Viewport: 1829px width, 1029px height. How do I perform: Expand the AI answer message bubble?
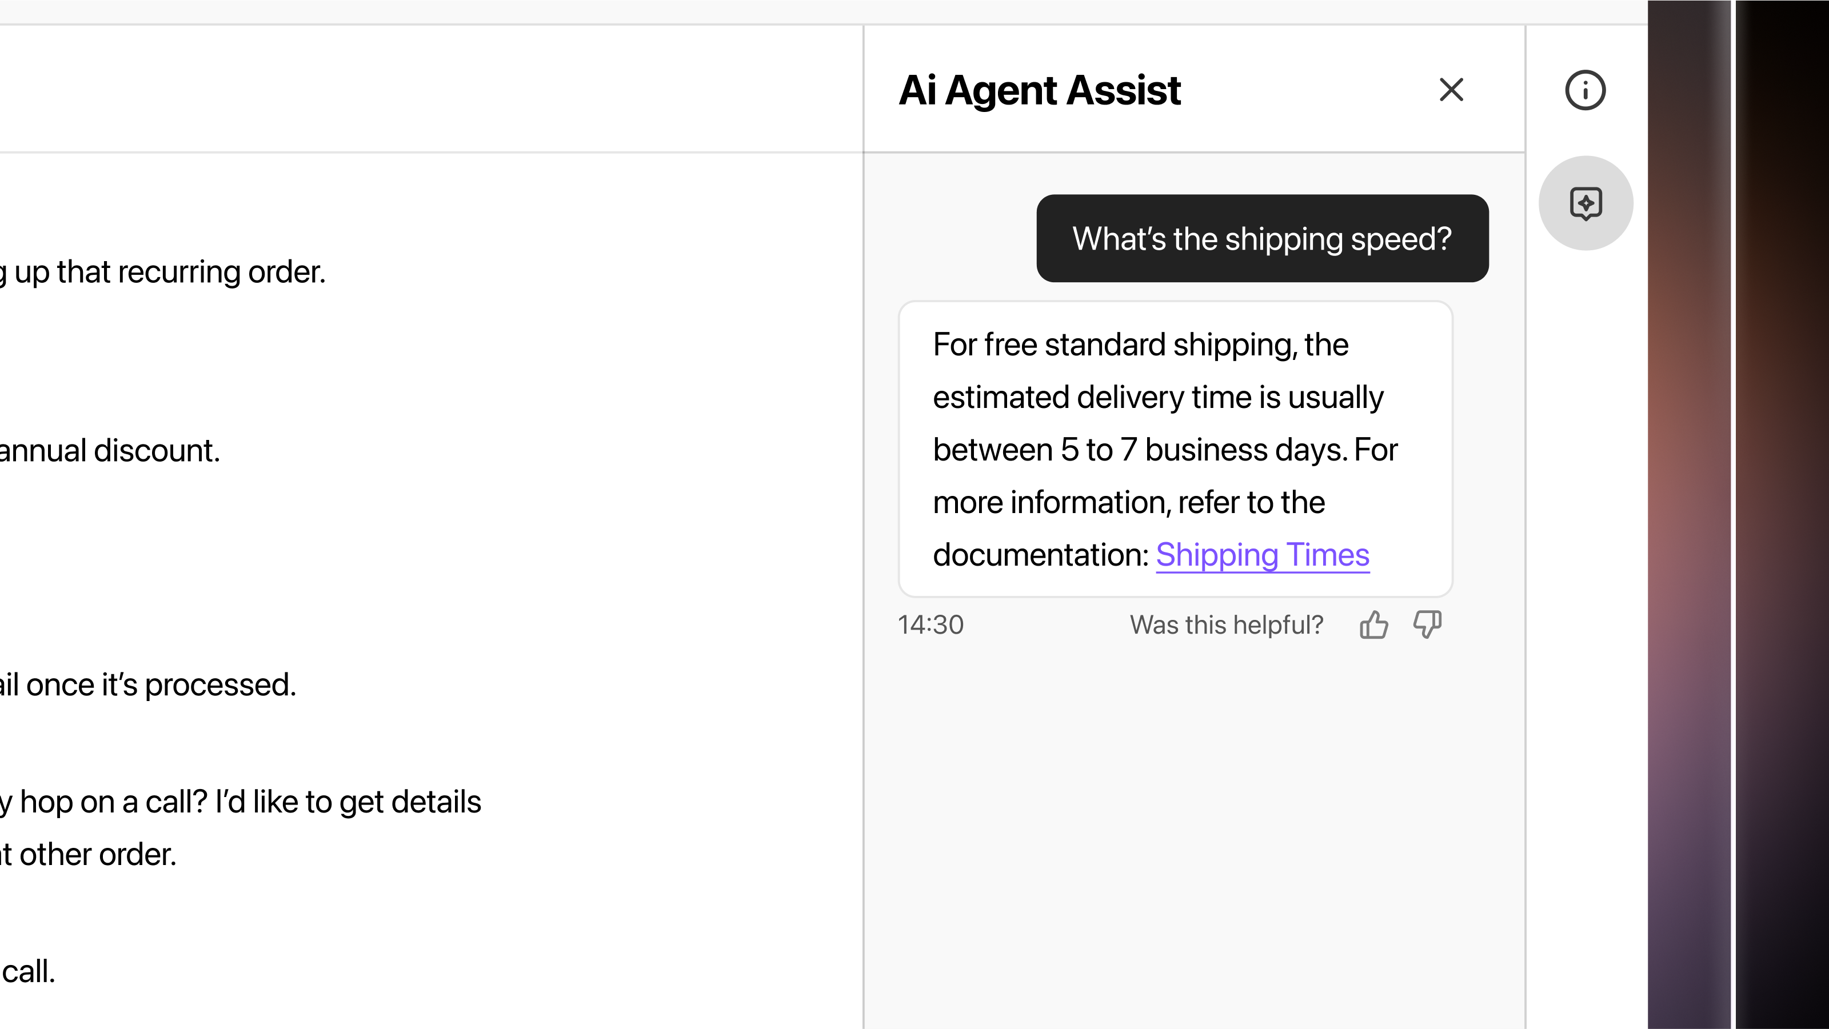[x=1175, y=449]
